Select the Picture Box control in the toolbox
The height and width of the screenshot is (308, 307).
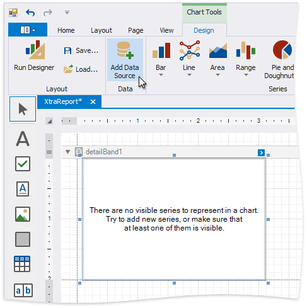click(23, 214)
